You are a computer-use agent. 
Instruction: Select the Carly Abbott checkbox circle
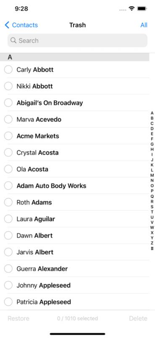(8, 70)
